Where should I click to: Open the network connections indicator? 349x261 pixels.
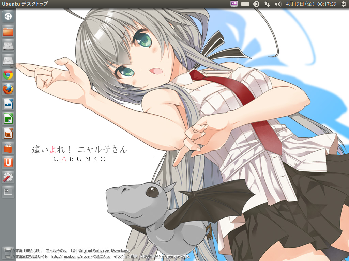point(267,4)
